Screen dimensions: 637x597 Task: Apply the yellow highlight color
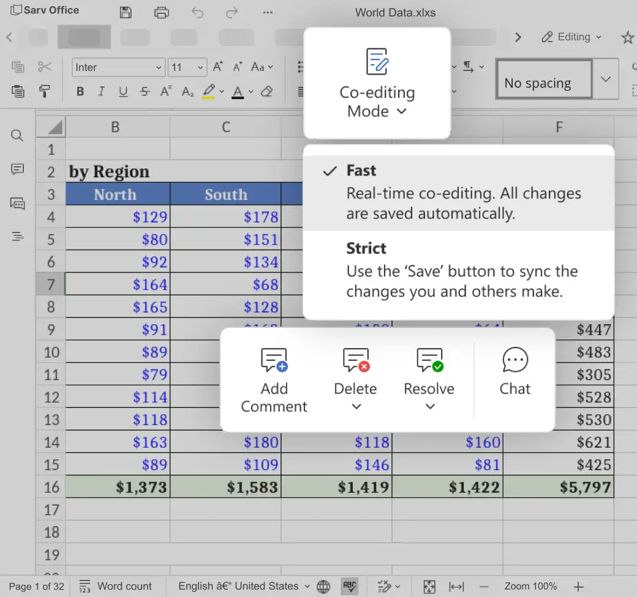pyautogui.click(x=208, y=92)
